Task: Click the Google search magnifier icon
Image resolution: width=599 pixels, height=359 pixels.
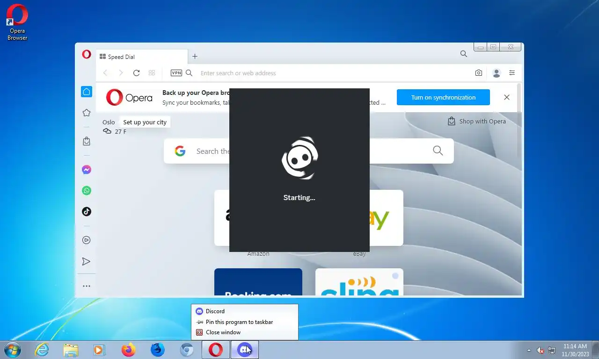Action: pos(438,151)
